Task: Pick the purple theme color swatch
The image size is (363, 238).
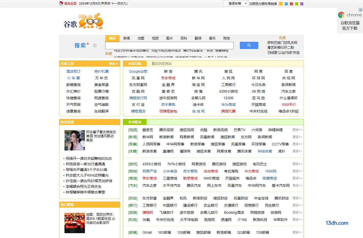Action: pos(302,4)
